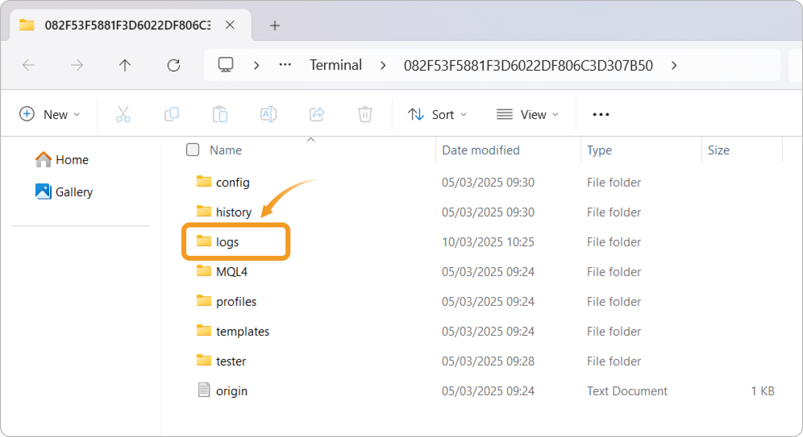The image size is (803, 437).
Task: Toggle the select all items checkbox
Action: click(193, 150)
